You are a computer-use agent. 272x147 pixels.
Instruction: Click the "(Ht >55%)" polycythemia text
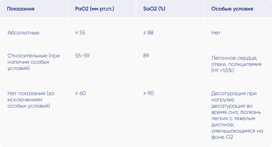click(222, 71)
